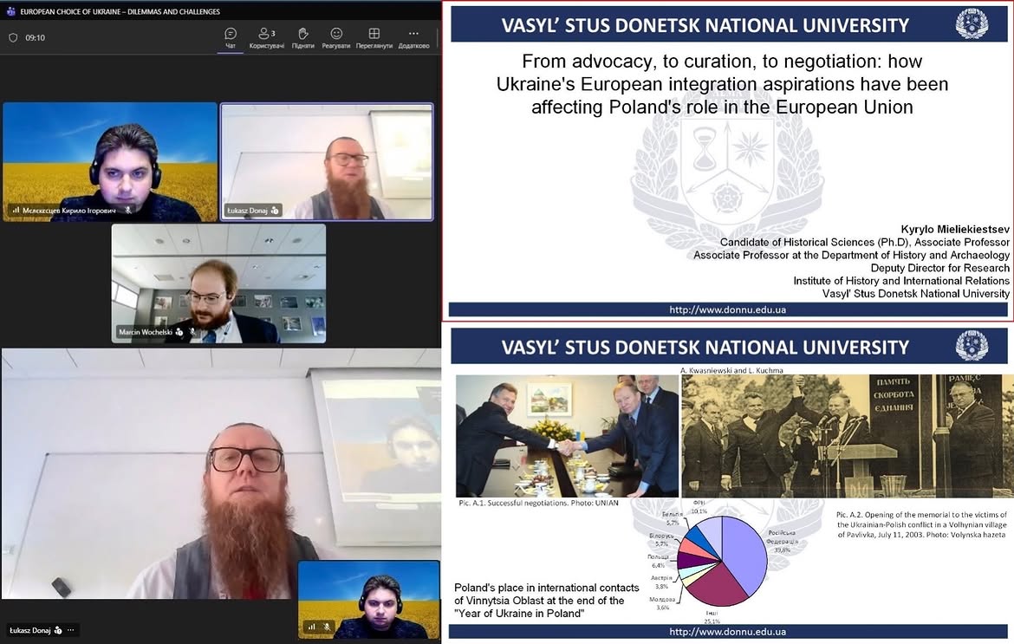The height and width of the screenshot is (644, 1014).
Task: Click the meeting timer showing 09:10
Action: pyautogui.click(x=35, y=37)
